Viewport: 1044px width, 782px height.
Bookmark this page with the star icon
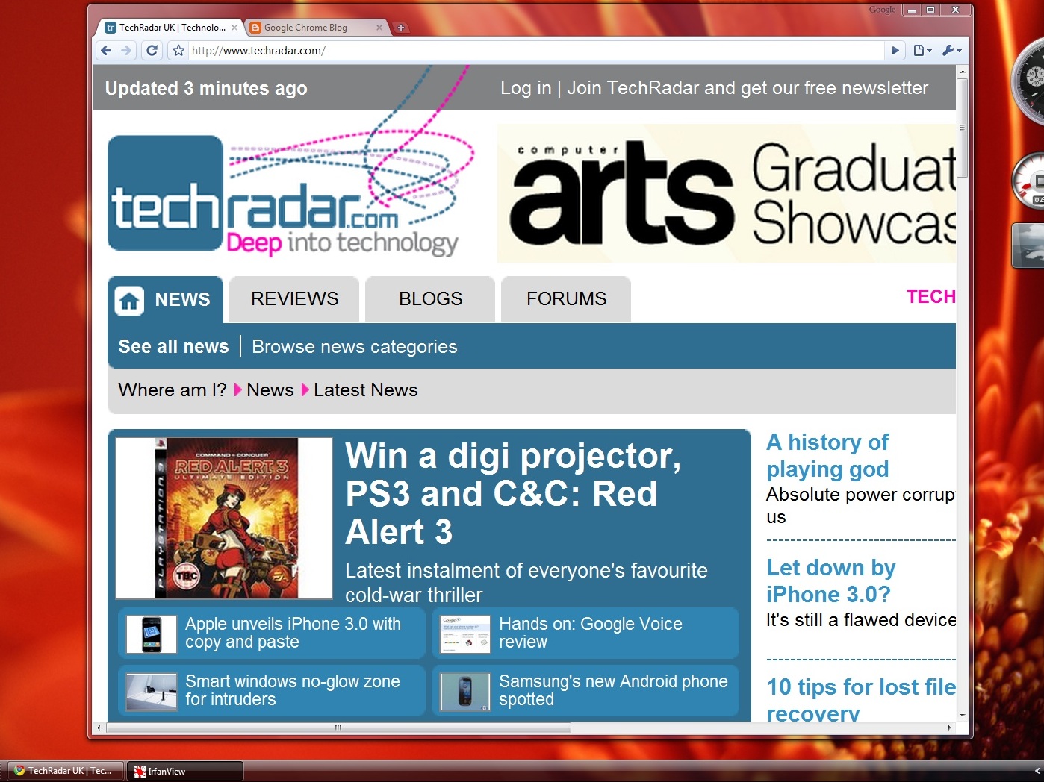coord(178,51)
